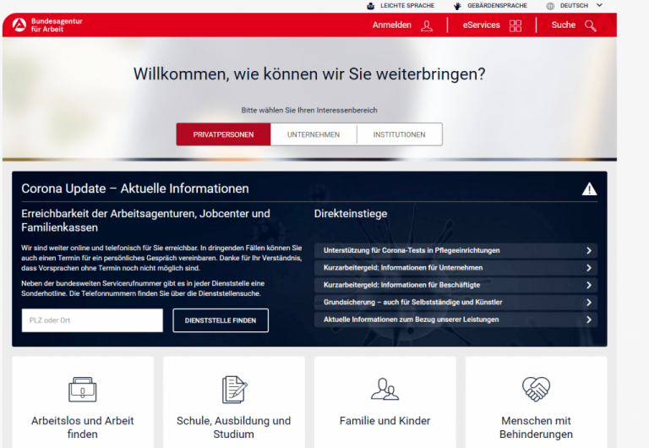
Task: Open the Anmelden menu
Action: pos(391,25)
